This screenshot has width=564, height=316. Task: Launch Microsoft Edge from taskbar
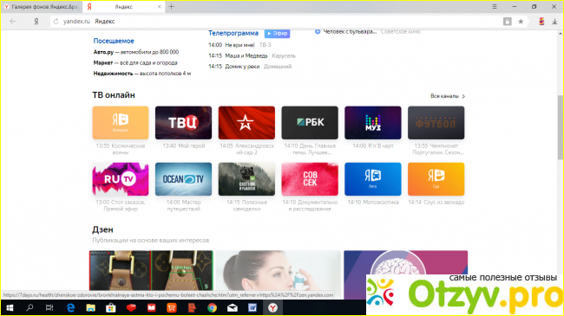pos(70,307)
